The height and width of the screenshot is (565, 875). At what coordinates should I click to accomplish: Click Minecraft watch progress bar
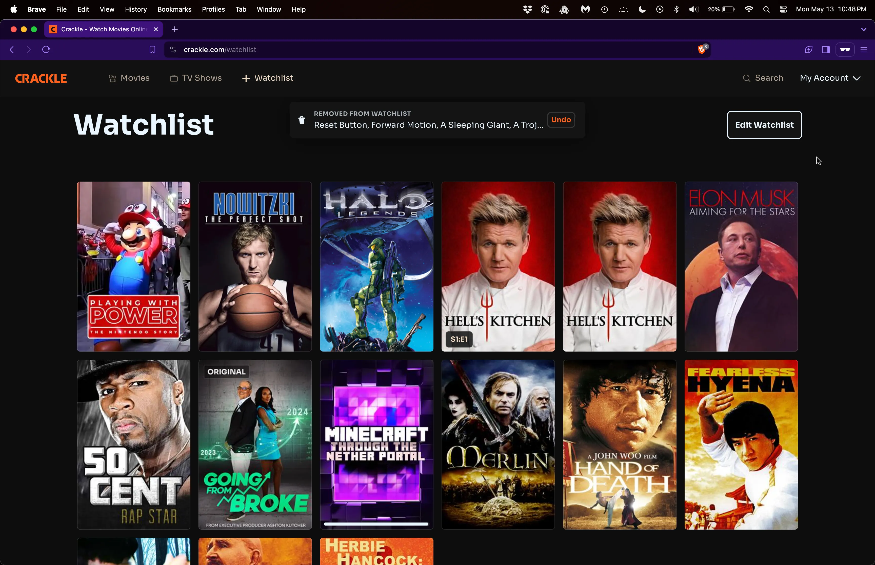[x=376, y=524]
